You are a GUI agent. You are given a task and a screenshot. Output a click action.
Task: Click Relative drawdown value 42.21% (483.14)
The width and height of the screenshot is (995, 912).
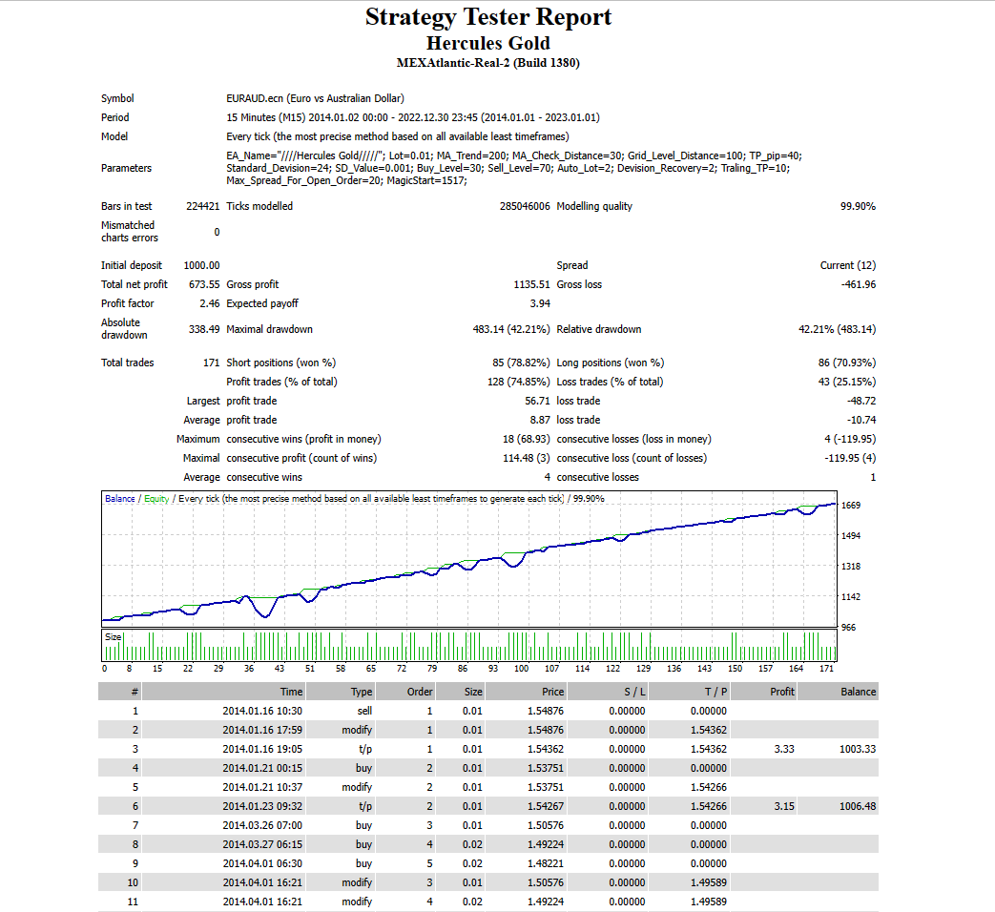(837, 329)
